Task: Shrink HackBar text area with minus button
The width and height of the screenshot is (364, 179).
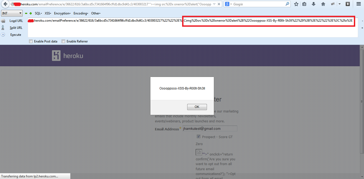Action: coord(362,21)
